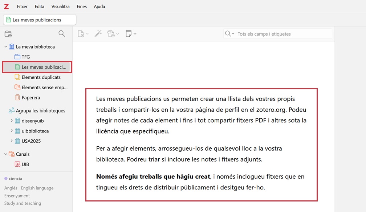
Task: Open the Visualitza menu
Action: pyautogui.click(x=60, y=7)
